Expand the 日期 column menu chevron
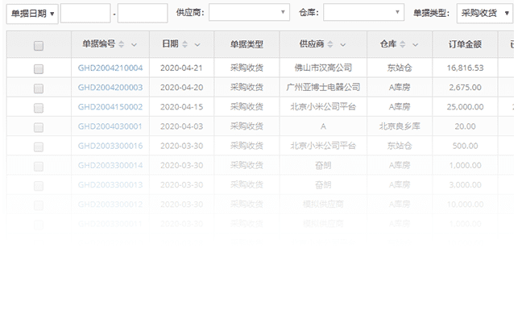Viewport: 522px width, 326px height. coord(197,44)
